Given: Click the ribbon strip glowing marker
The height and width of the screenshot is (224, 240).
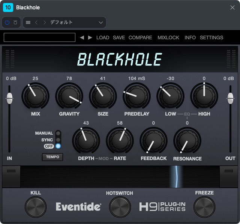Looking at the screenshot, I should coord(176,177).
